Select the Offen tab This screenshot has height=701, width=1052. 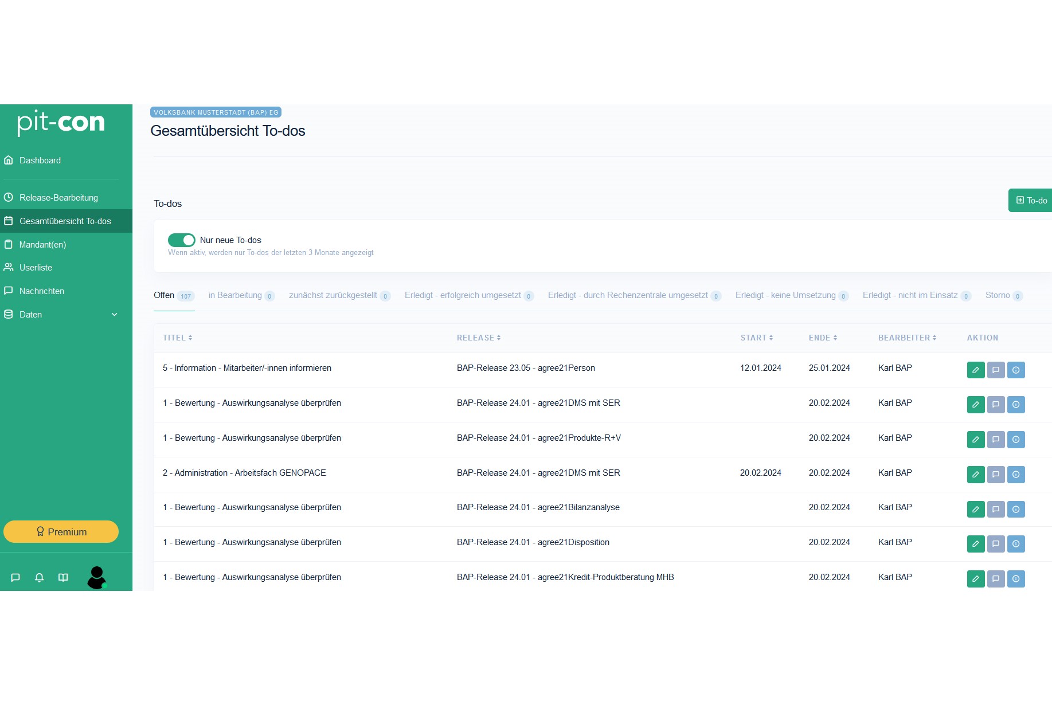tap(174, 296)
